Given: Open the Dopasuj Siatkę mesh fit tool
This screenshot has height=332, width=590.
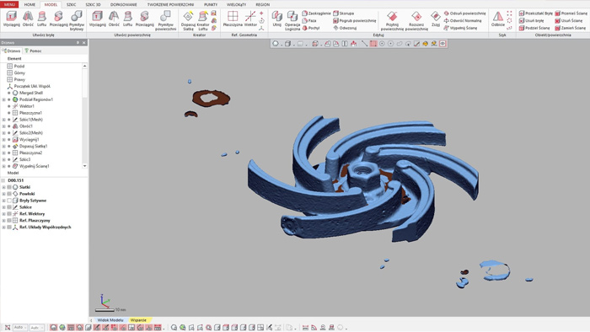Looking at the screenshot, I should pyautogui.click(x=188, y=20).
